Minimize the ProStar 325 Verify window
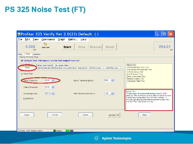 (x=158, y=34)
